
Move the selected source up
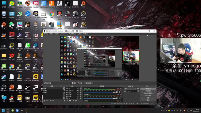73,101
